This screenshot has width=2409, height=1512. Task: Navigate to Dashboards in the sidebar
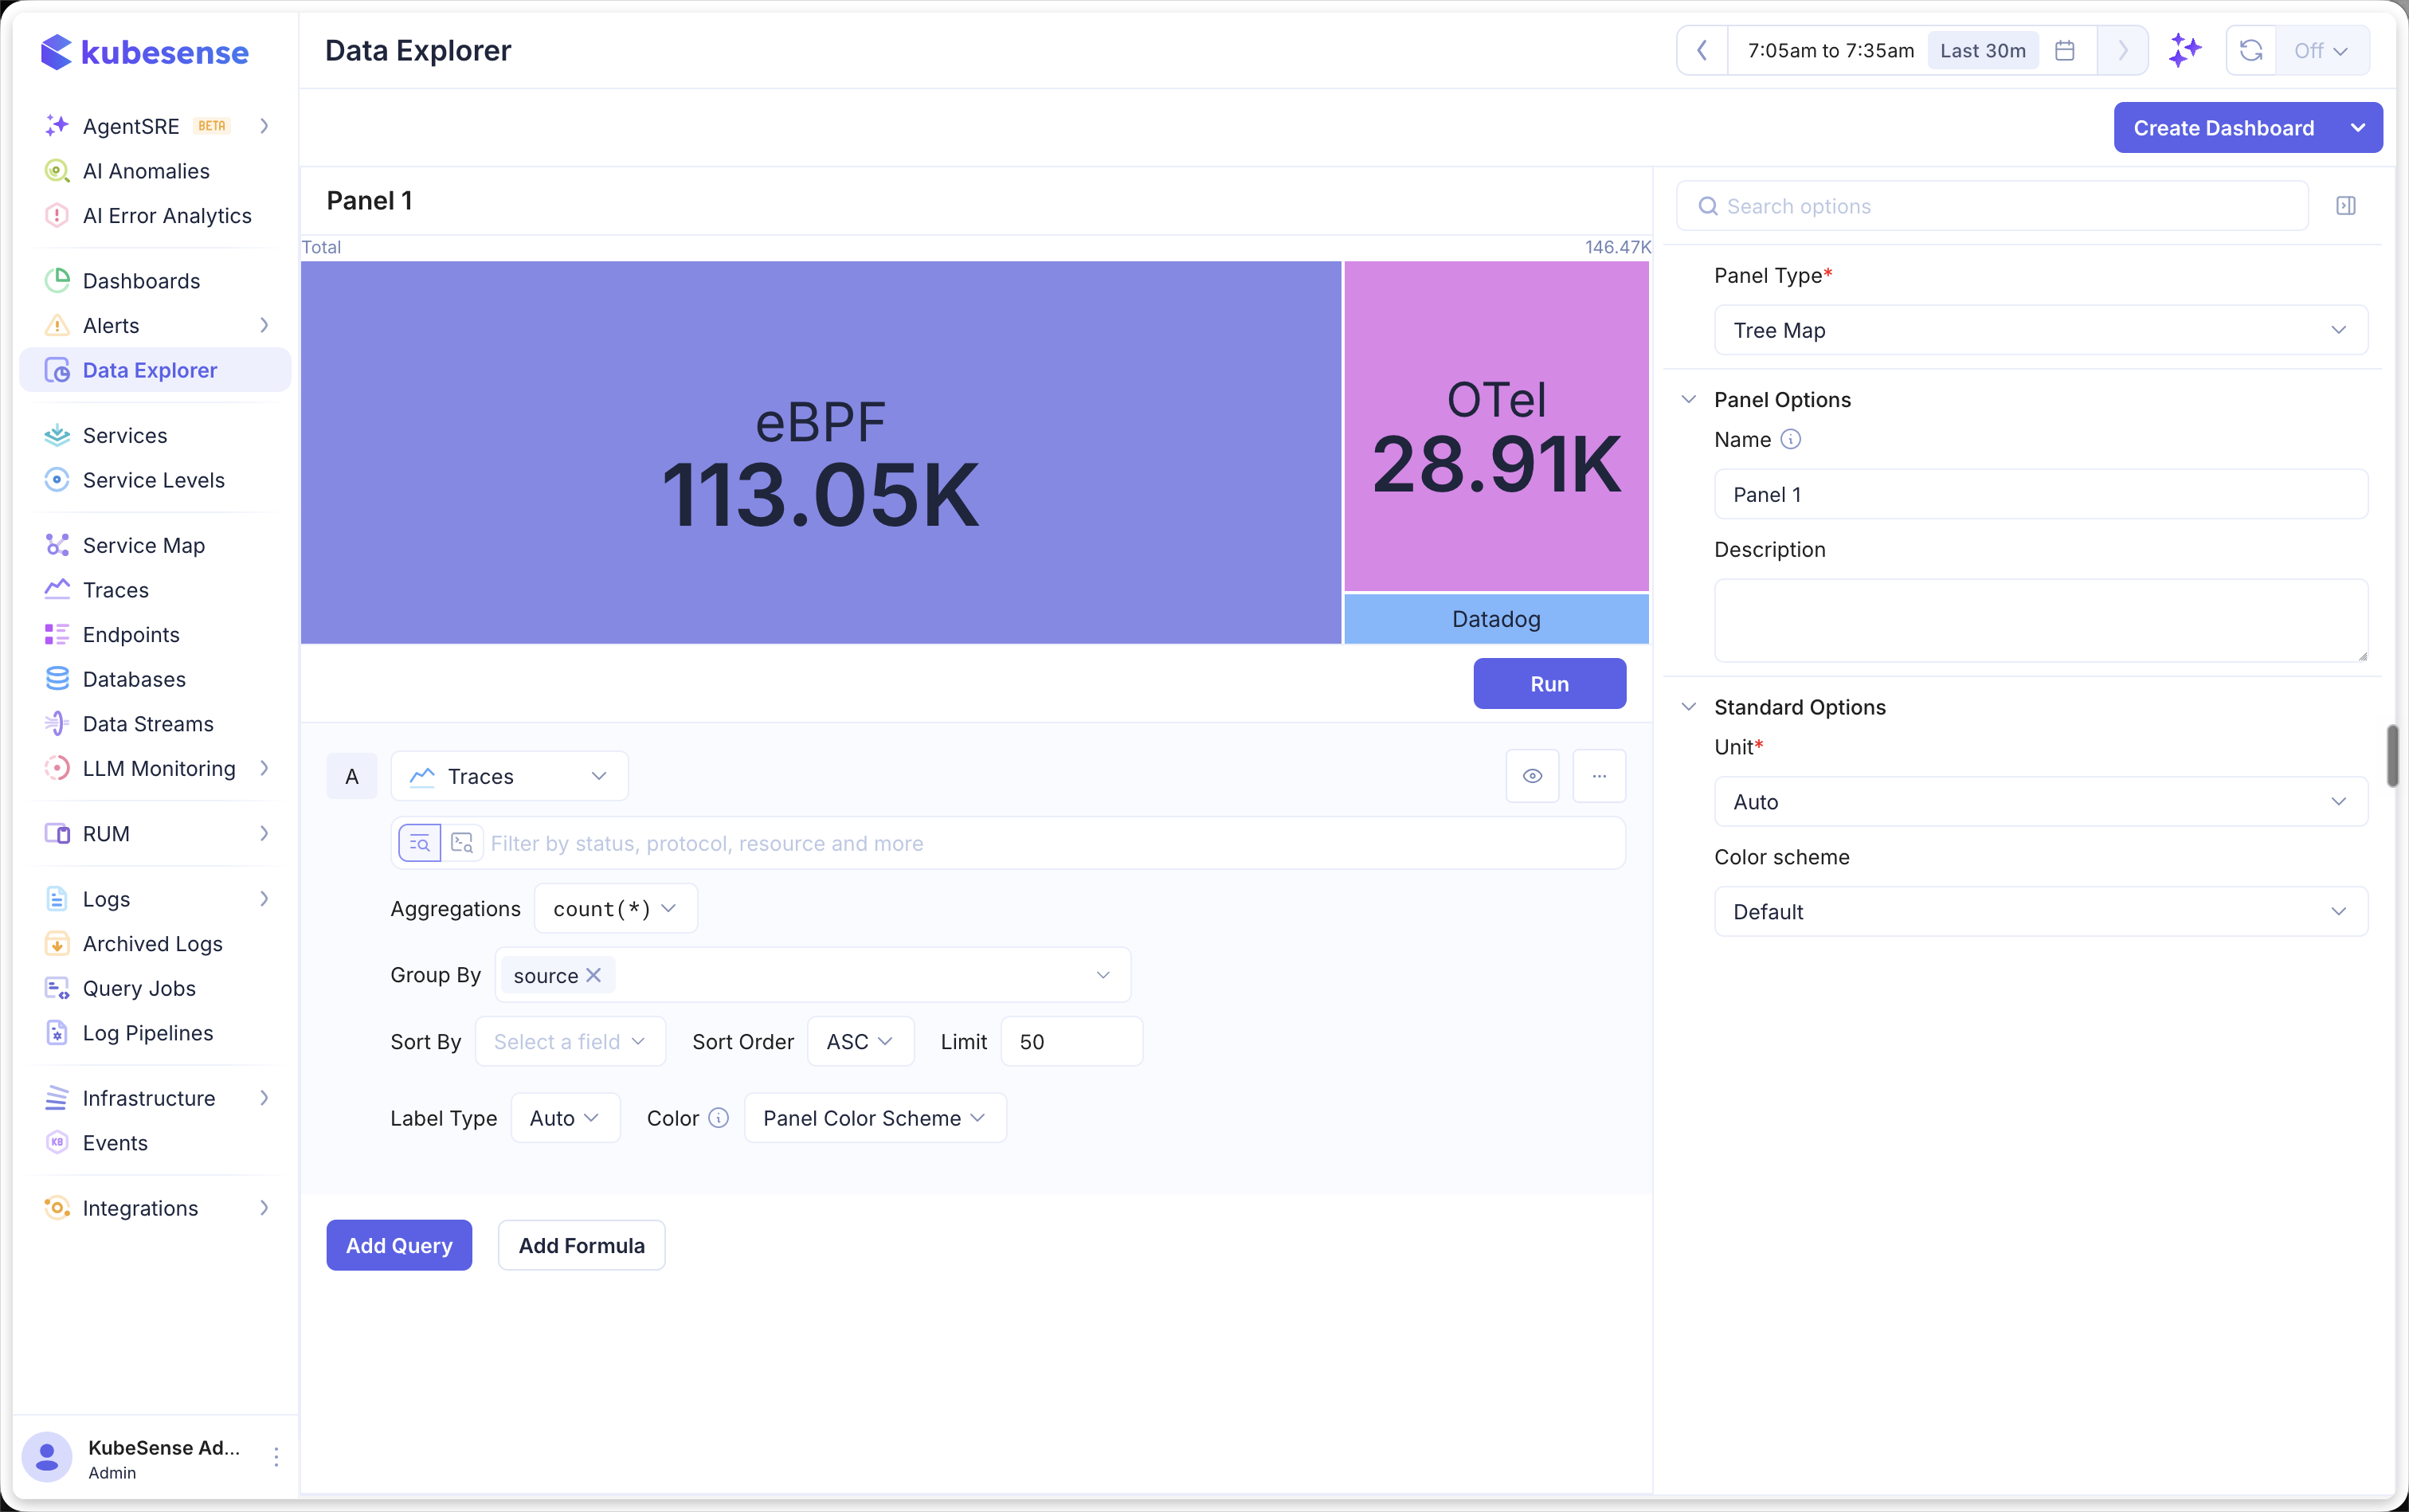[141, 281]
